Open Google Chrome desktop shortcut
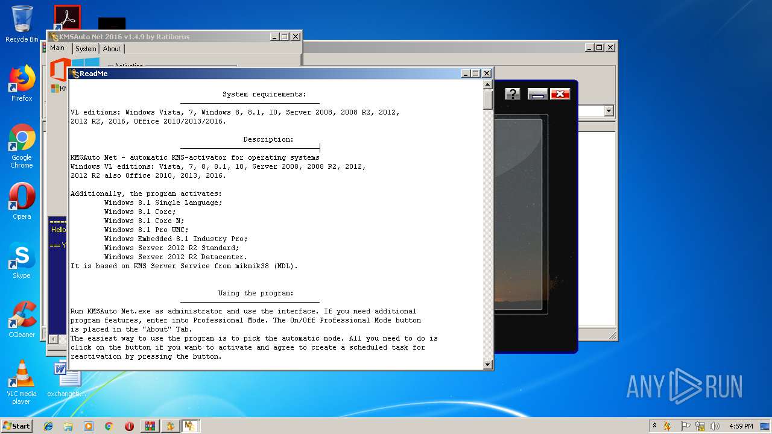 [22, 146]
